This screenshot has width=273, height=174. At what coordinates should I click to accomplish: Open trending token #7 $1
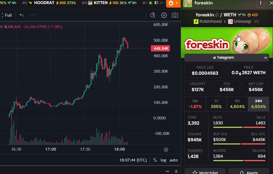coord(154,3)
